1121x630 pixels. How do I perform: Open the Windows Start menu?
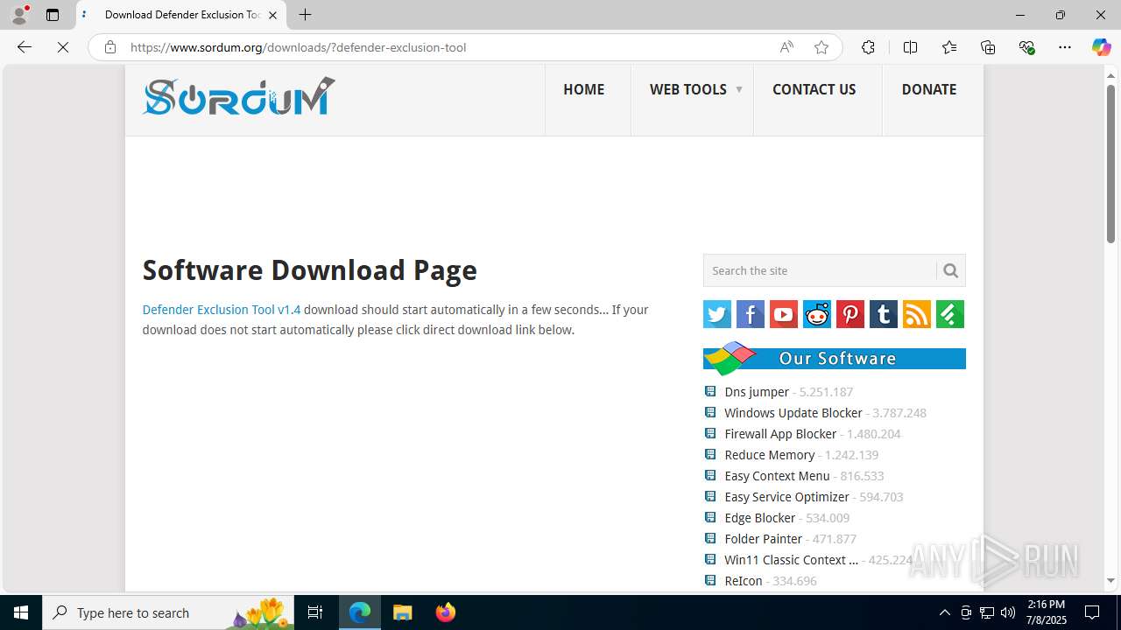click(21, 612)
